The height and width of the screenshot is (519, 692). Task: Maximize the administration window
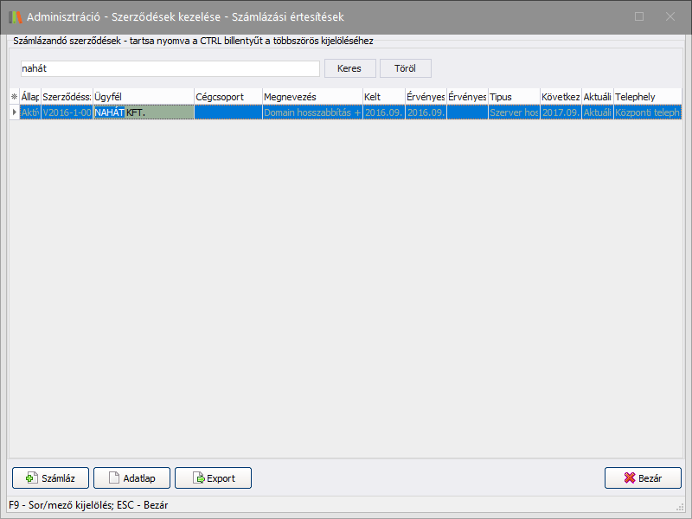click(x=639, y=16)
